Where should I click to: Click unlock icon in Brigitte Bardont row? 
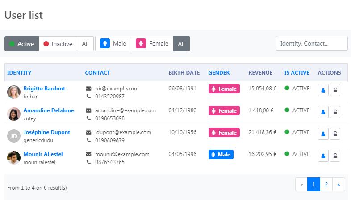coord(335,90)
